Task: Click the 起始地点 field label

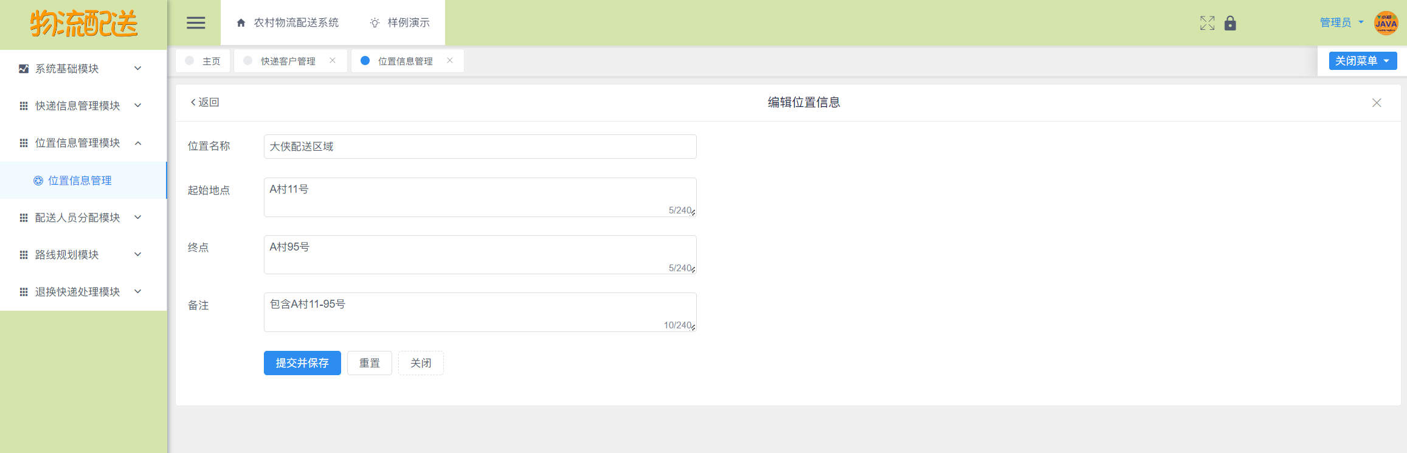Action: tap(209, 190)
